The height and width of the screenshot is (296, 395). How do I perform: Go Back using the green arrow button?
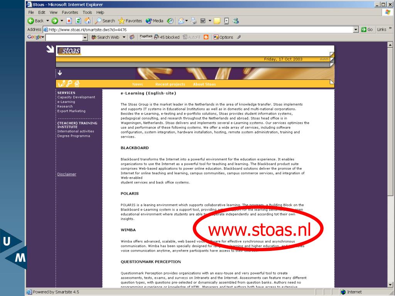[35, 21]
